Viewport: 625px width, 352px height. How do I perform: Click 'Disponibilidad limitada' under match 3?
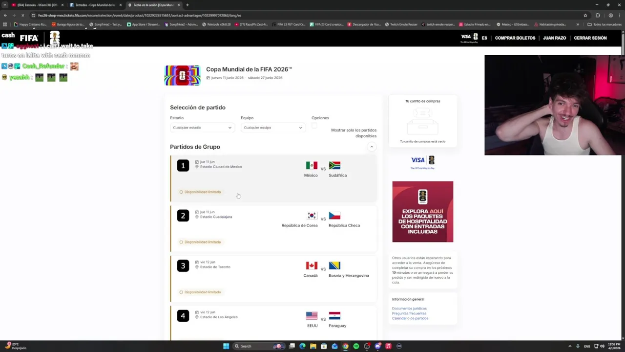[x=200, y=292]
